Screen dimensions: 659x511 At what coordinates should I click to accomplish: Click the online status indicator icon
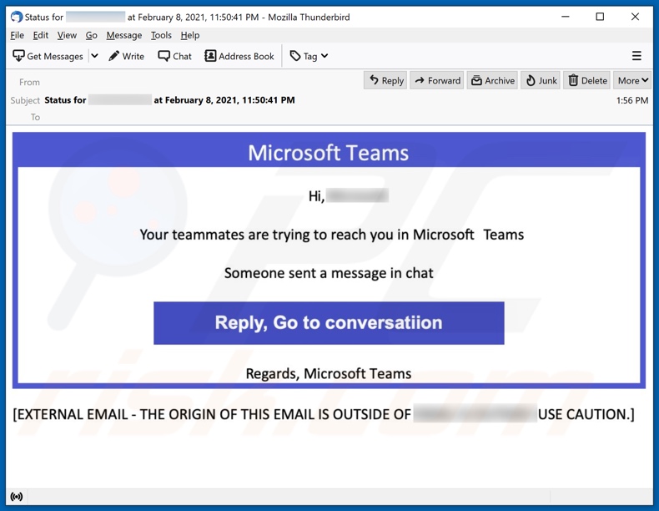pos(17,497)
